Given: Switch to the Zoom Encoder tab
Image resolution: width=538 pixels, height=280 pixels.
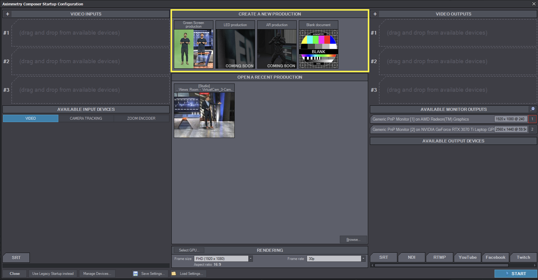Looking at the screenshot, I should coord(141,118).
